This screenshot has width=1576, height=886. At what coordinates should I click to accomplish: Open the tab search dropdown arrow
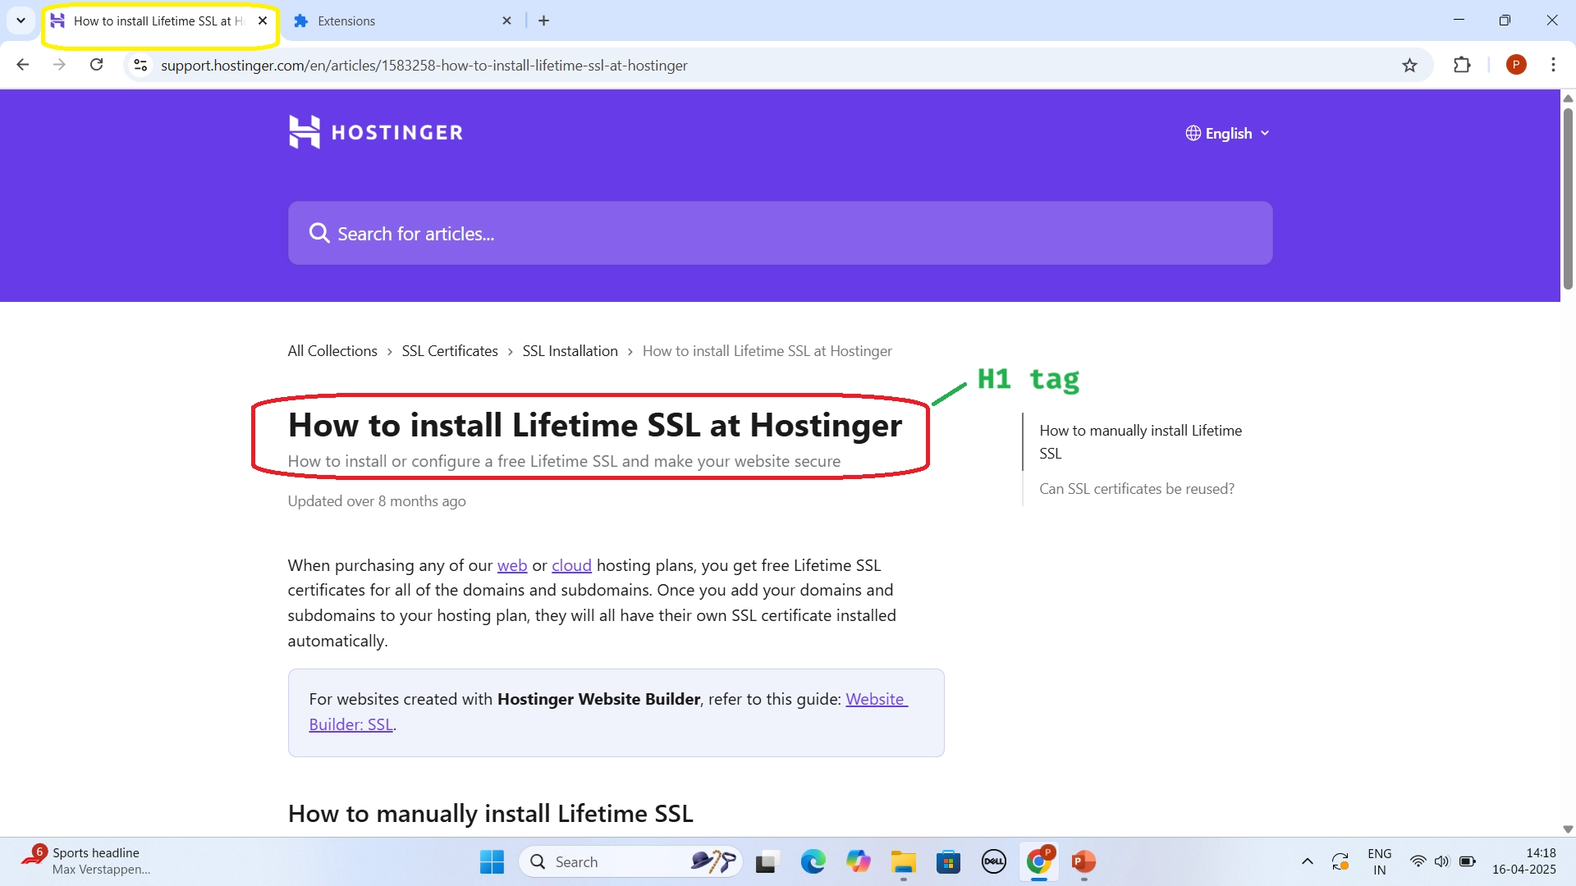[x=21, y=21]
